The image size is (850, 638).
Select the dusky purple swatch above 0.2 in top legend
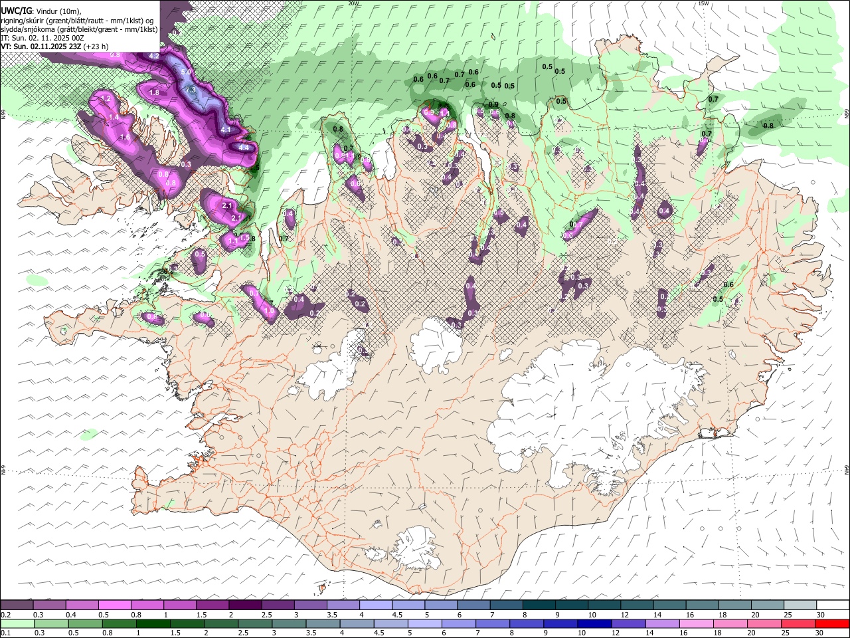(x=17, y=605)
